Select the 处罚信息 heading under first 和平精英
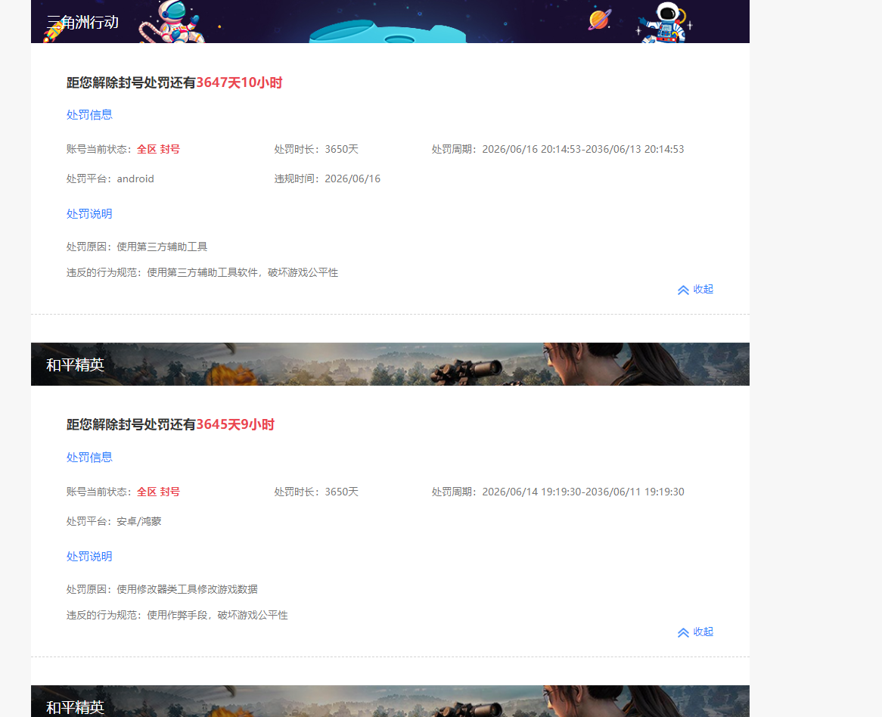Image resolution: width=882 pixels, height=717 pixels. pyautogui.click(x=89, y=457)
